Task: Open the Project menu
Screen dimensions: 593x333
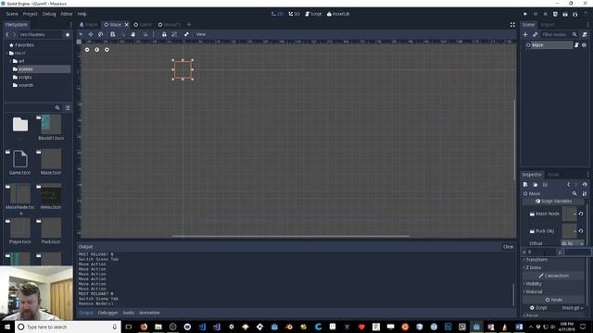Action: (31, 14)
